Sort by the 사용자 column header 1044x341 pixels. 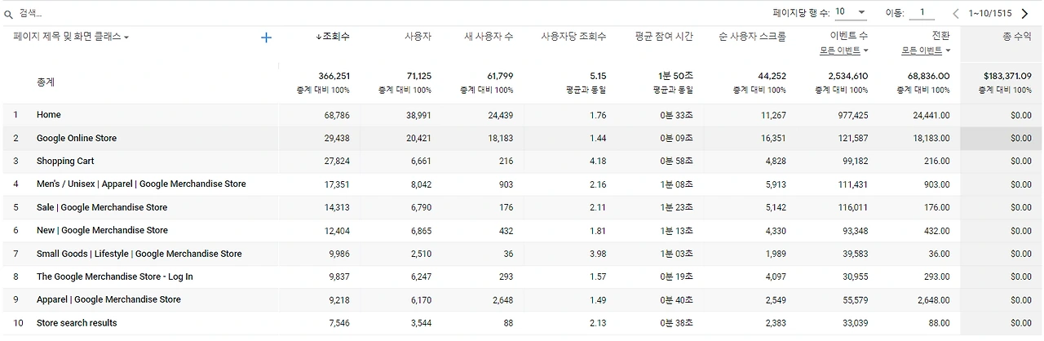coord(418,37)
